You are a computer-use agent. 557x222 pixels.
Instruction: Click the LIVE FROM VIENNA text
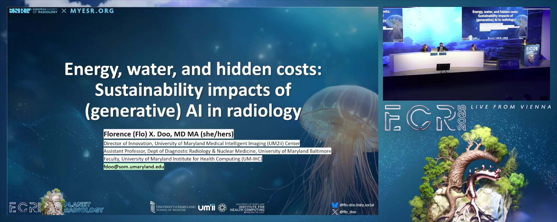(x=511, y=107)
